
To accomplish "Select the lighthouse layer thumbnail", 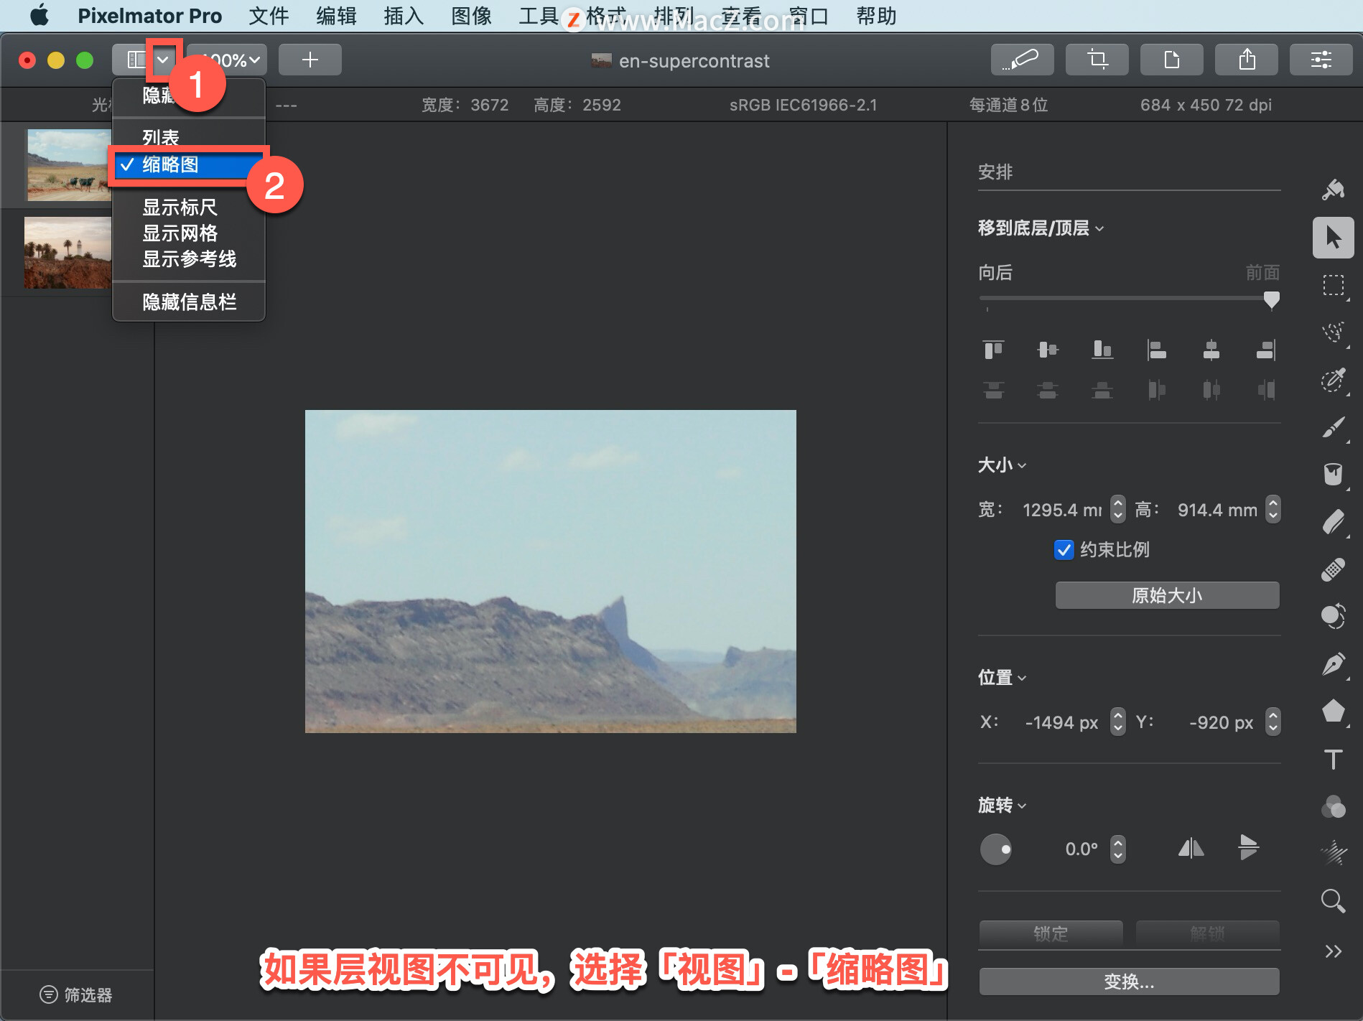I will 68,253.
